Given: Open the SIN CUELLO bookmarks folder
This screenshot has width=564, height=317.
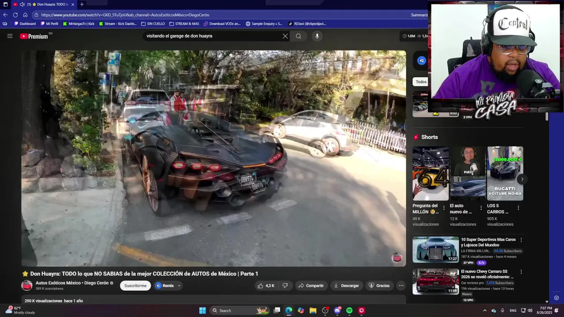Looking at the screenshot, I should point(153,24).
